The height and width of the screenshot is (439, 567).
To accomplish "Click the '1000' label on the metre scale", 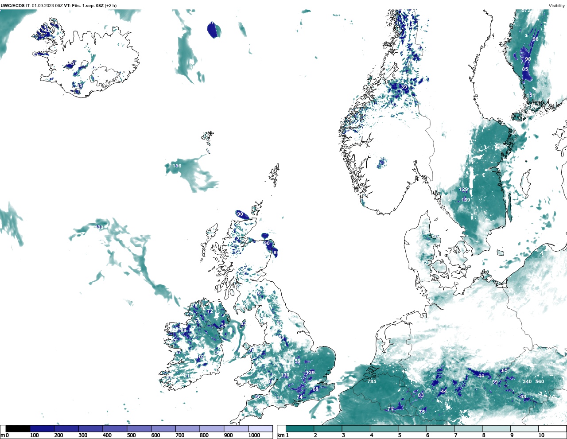I will tap(254, 435).
